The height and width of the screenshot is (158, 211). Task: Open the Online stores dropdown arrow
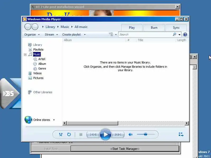coord(54,120)
